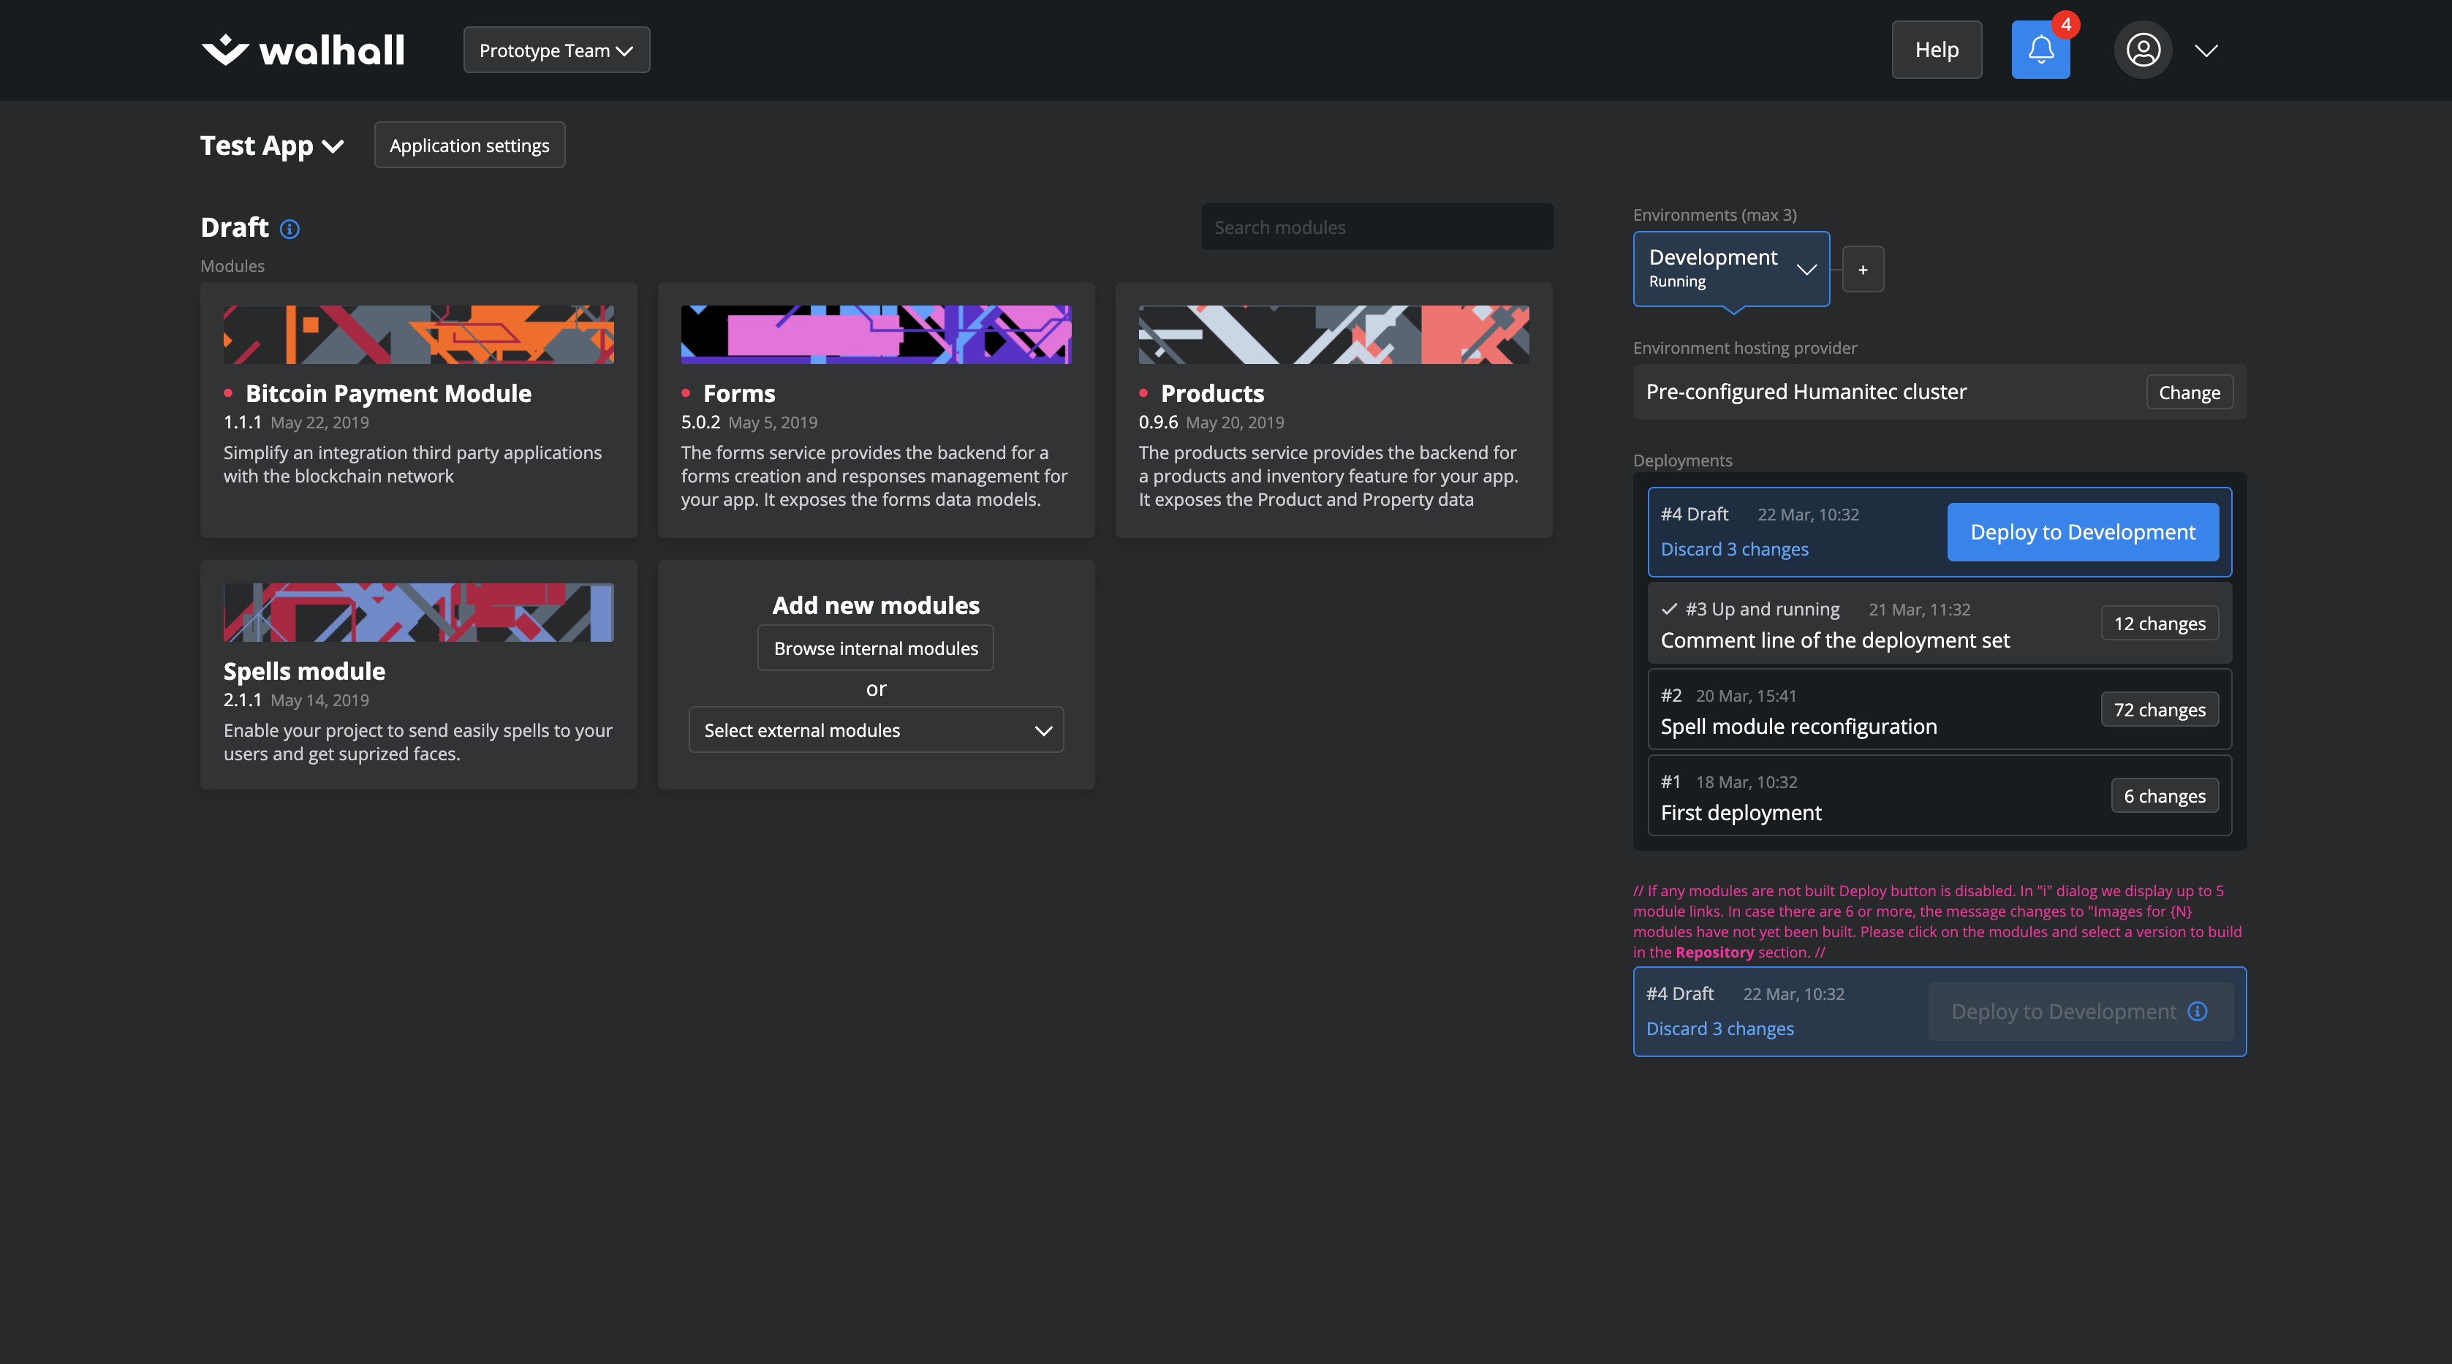
Task: Discard 3 changes on the draft deployment
Action: click(1734, 548)
